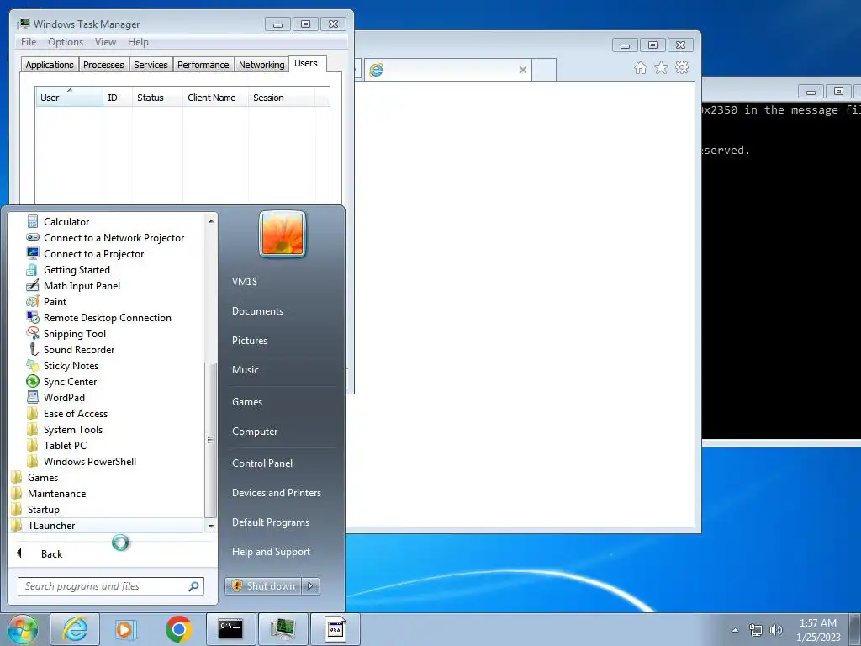The image size is (861, 646).
Task: Open Games in the Start menu right pane
Action: 247,401
